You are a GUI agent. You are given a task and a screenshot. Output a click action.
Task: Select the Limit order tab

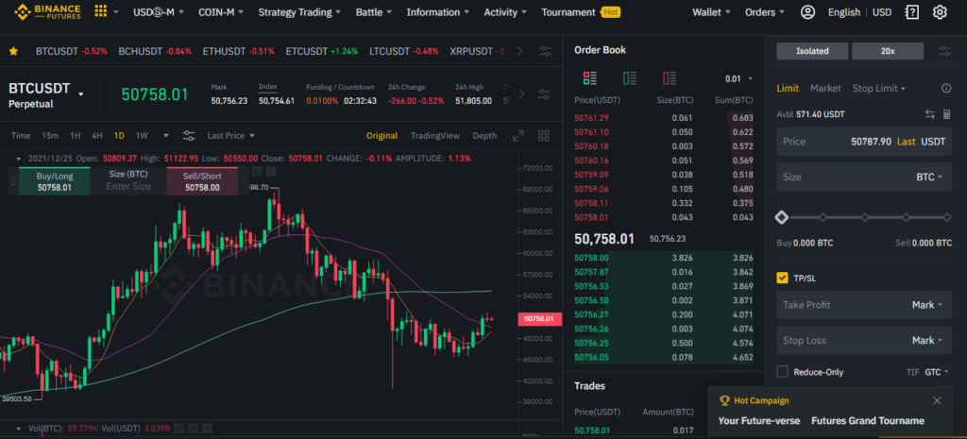788,88
